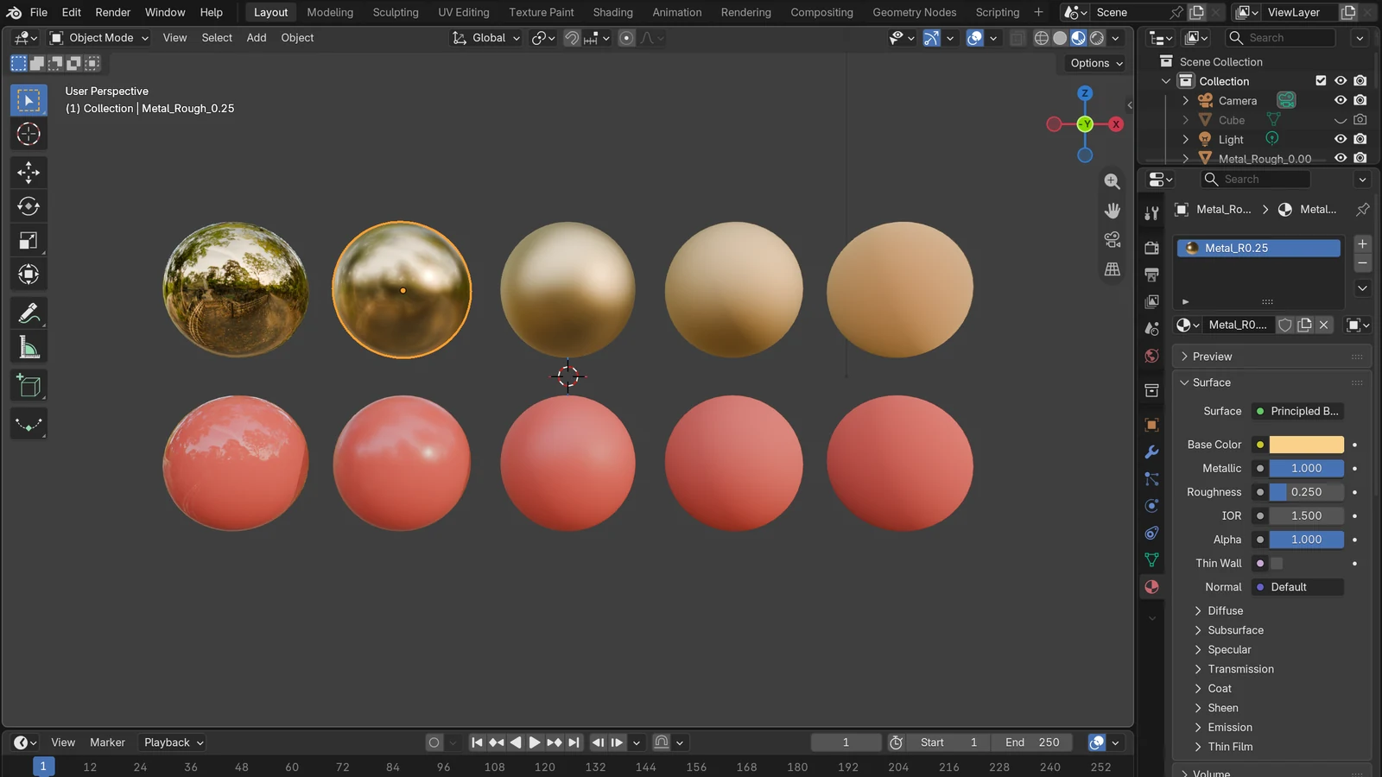Image resolution: width=1382 pixels, height=777 pixels.
Task: Open the Material properties tab
Action: point(1151,587)
